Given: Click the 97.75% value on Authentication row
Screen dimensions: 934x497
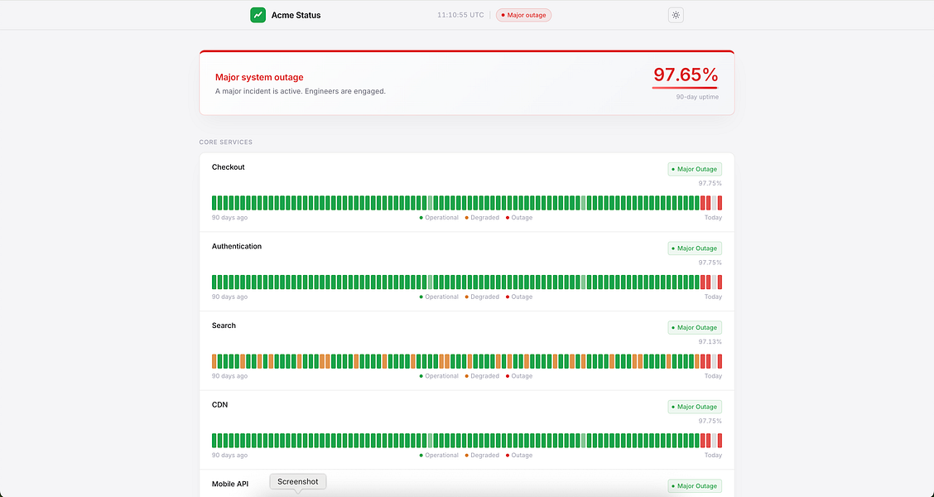Looking at the screenshot, I should click(710, 263).
